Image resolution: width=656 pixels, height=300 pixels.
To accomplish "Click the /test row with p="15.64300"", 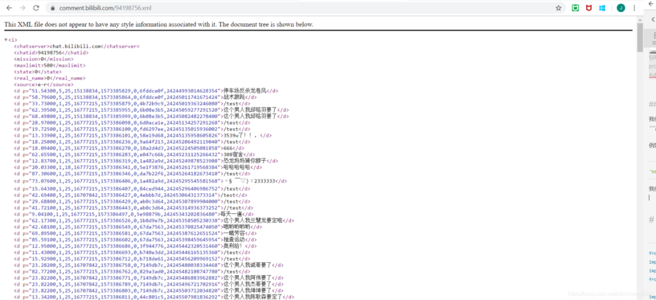I will (132, 189).
